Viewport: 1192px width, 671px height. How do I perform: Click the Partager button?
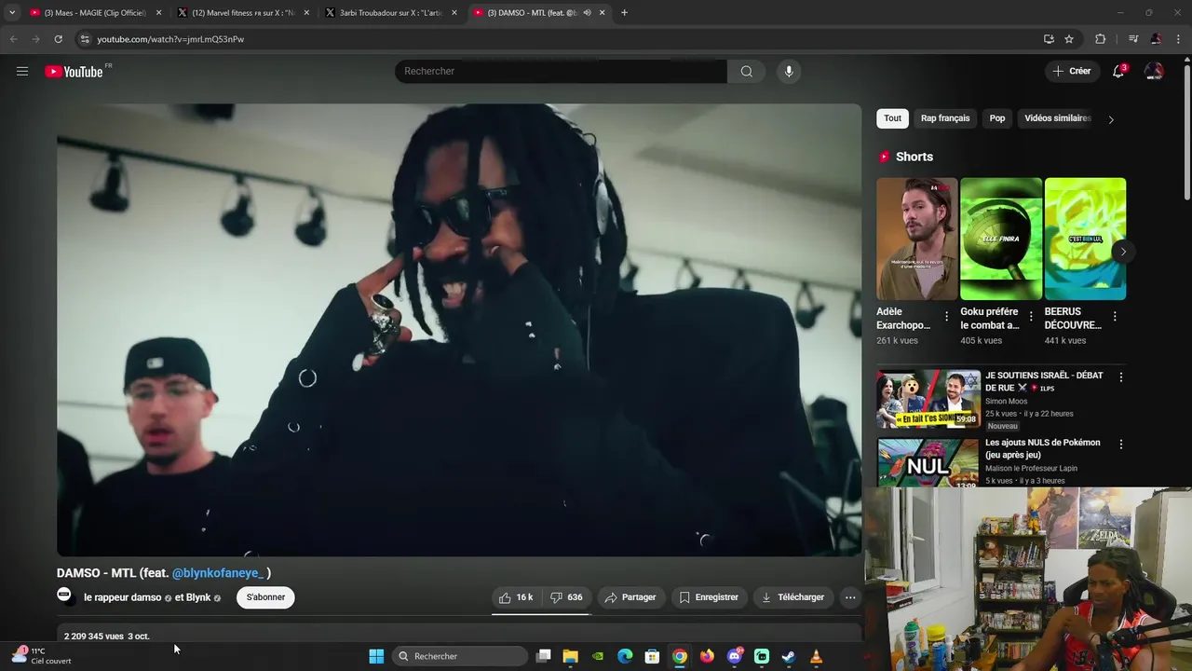(630, 597)
